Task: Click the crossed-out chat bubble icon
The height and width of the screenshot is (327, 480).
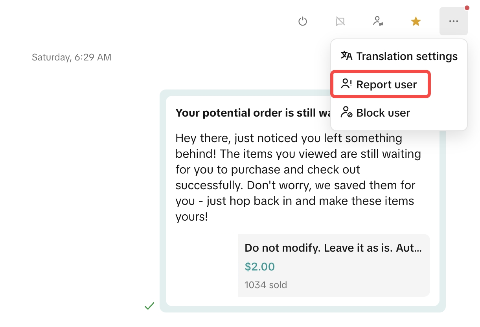Action: [340, 21]
